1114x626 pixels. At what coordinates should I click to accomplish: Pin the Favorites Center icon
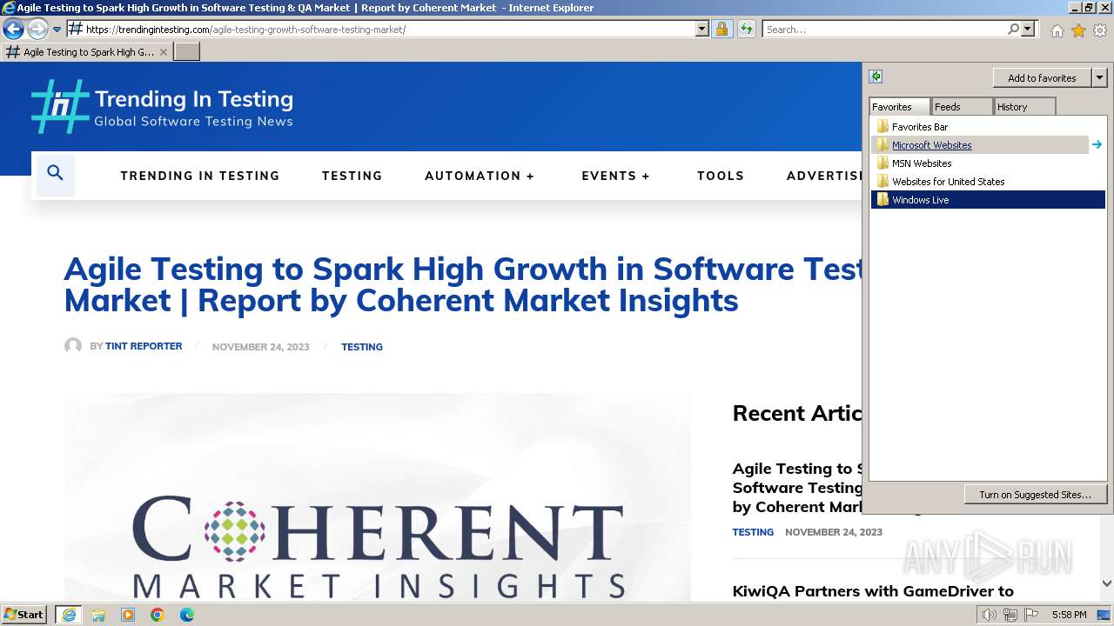[876, 77]
